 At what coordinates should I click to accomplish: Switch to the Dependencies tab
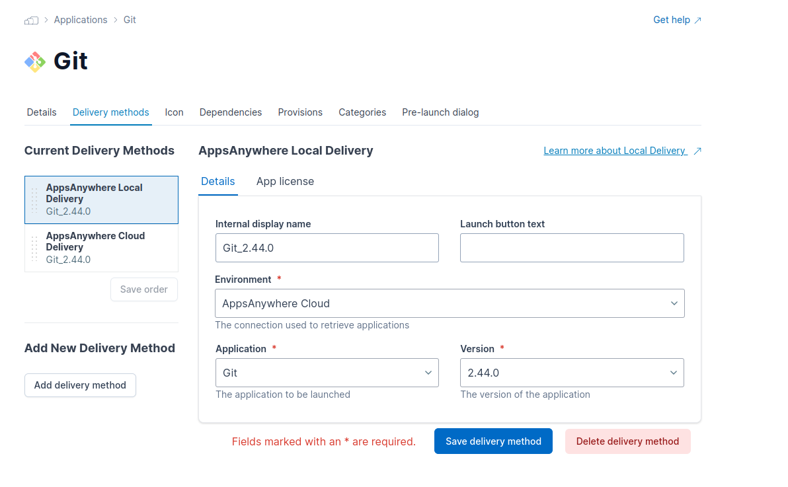pos(231,112)
